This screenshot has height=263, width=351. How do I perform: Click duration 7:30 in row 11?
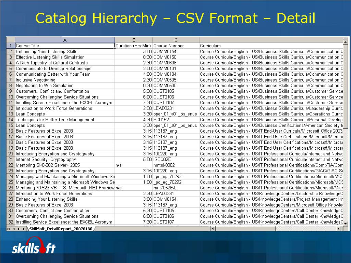(134, 103)
